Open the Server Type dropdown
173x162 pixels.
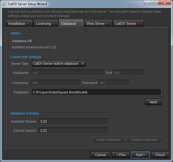click(59, 63)
